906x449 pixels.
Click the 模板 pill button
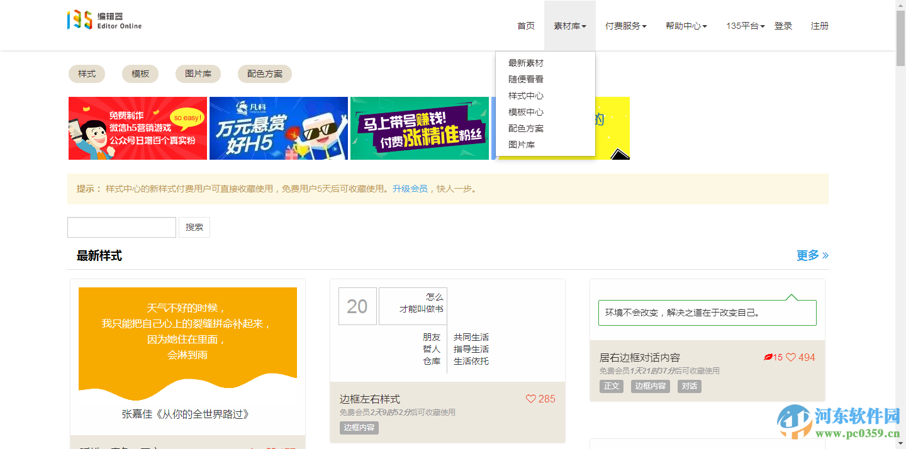point(140,74)
